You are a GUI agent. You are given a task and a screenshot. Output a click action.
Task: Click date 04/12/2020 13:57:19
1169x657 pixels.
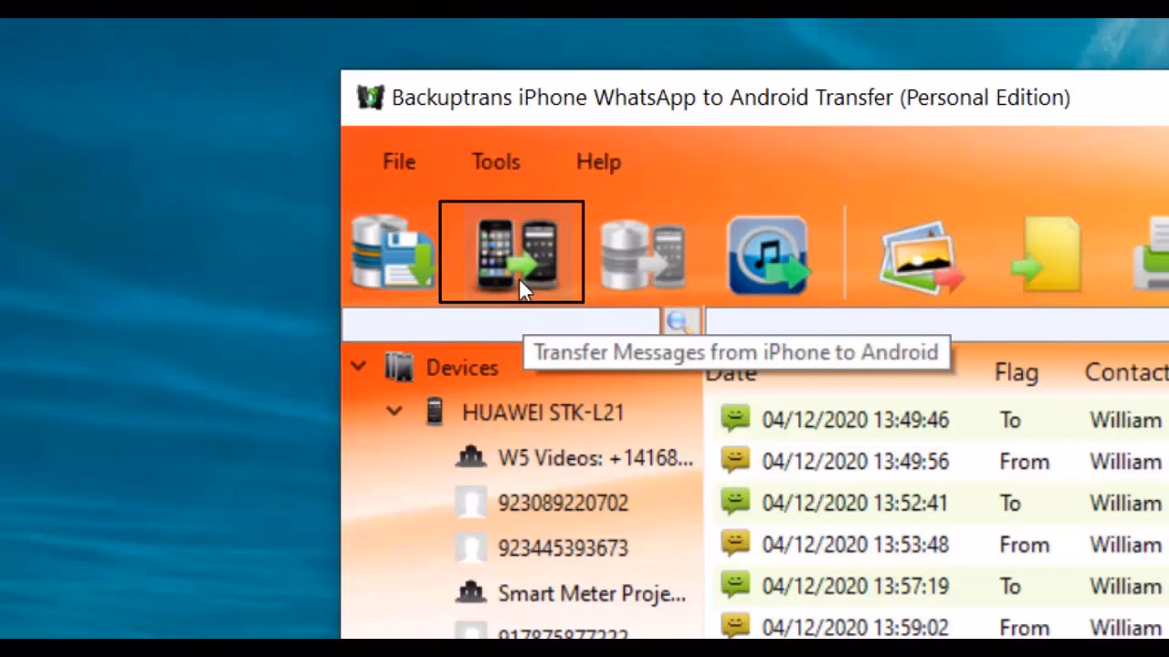[856, 586]
